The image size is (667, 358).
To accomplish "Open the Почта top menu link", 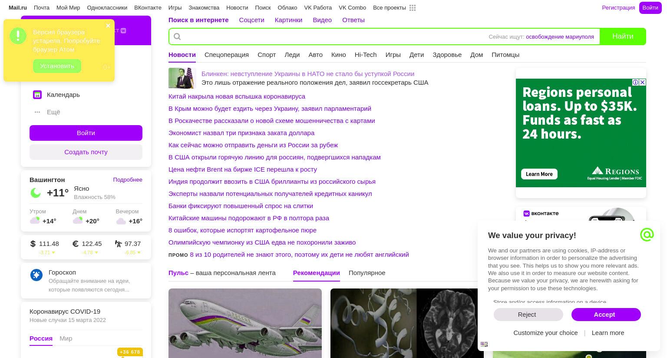I will click(42, 8).
